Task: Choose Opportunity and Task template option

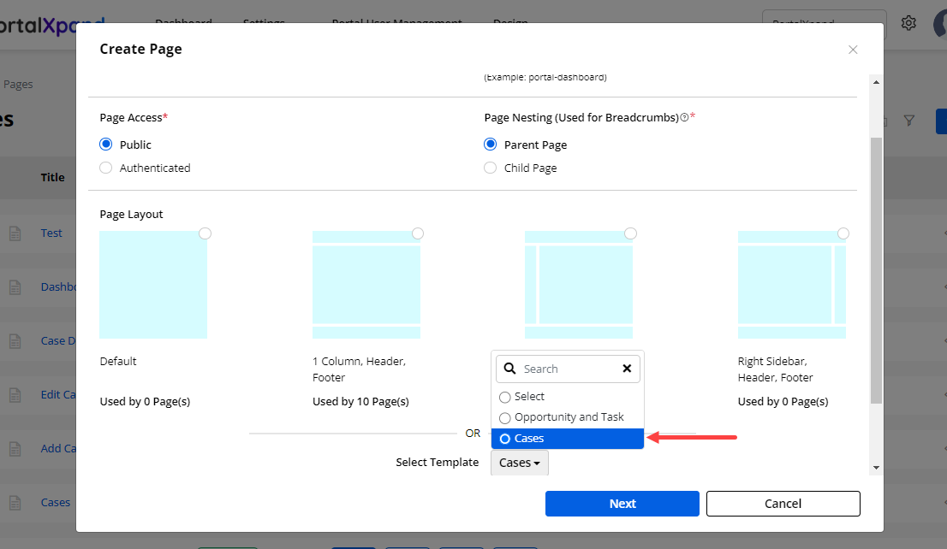Action: point(569,417)
